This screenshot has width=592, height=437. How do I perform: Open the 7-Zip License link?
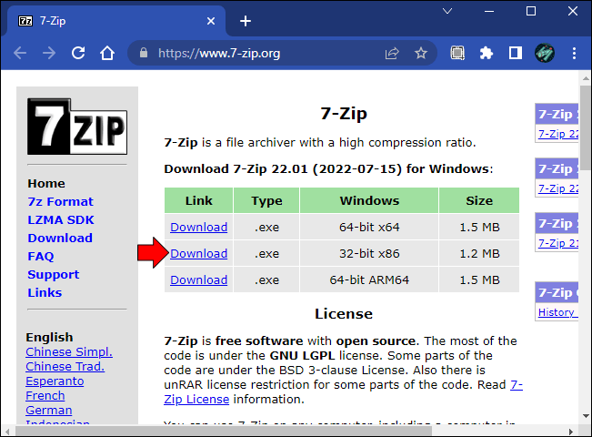click(x=196, y=399)
